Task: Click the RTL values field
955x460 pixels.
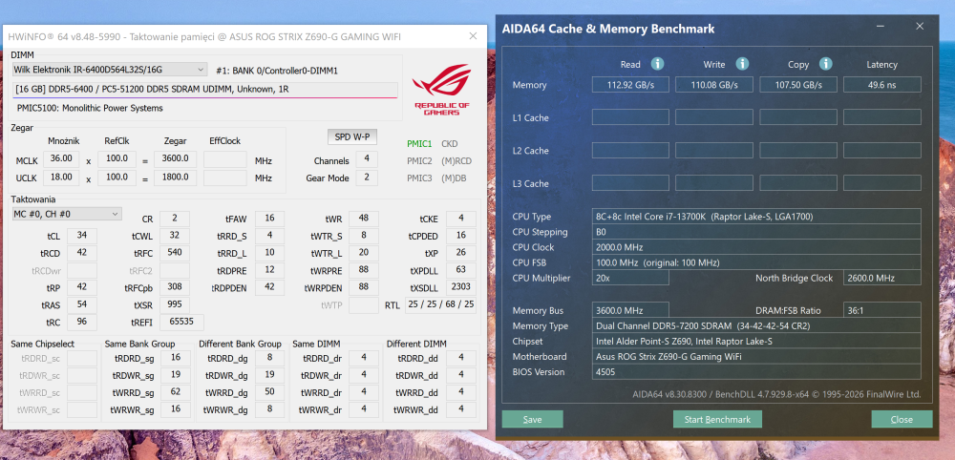Action: pyautogui.click(x=440, y=304)
